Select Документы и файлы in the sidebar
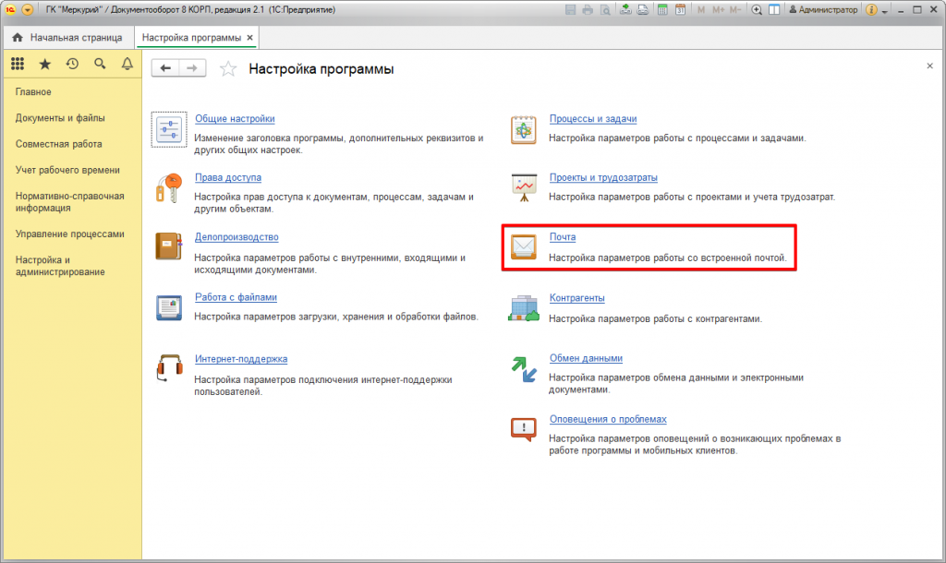The height and width of the screenshot is (563, 946). point(60,118)
